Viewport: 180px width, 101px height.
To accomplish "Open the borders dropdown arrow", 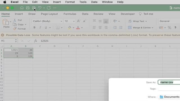I will click(62, 27).
